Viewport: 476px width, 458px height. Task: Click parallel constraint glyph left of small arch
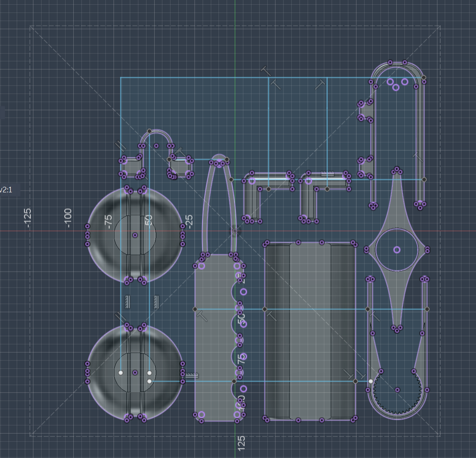click(120, 146)
